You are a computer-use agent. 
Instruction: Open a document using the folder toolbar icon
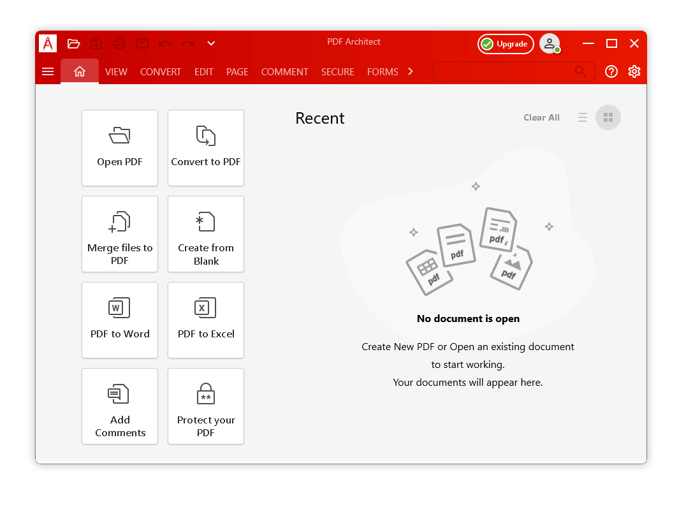(x=74, y=43)
